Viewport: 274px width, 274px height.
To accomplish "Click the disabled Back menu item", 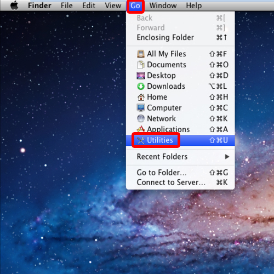I will (x=180, y=18).
